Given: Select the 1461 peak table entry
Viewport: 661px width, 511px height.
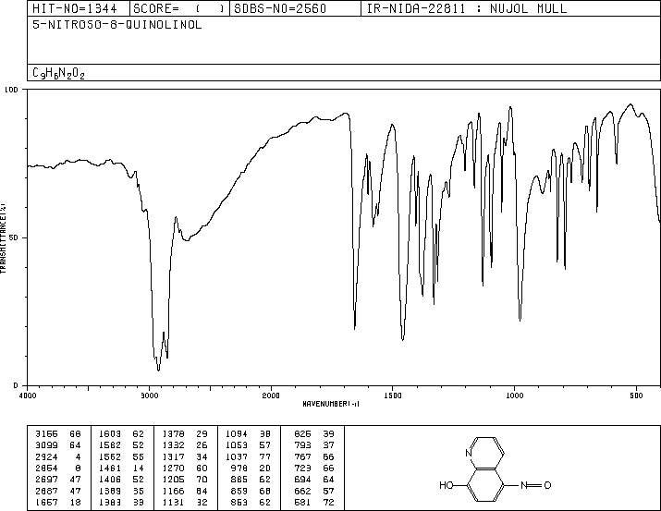Looking at the screenshot, I should coord(121,468).
